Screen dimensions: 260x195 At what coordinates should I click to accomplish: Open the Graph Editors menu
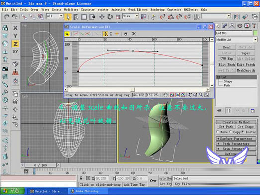coord(137,10)
